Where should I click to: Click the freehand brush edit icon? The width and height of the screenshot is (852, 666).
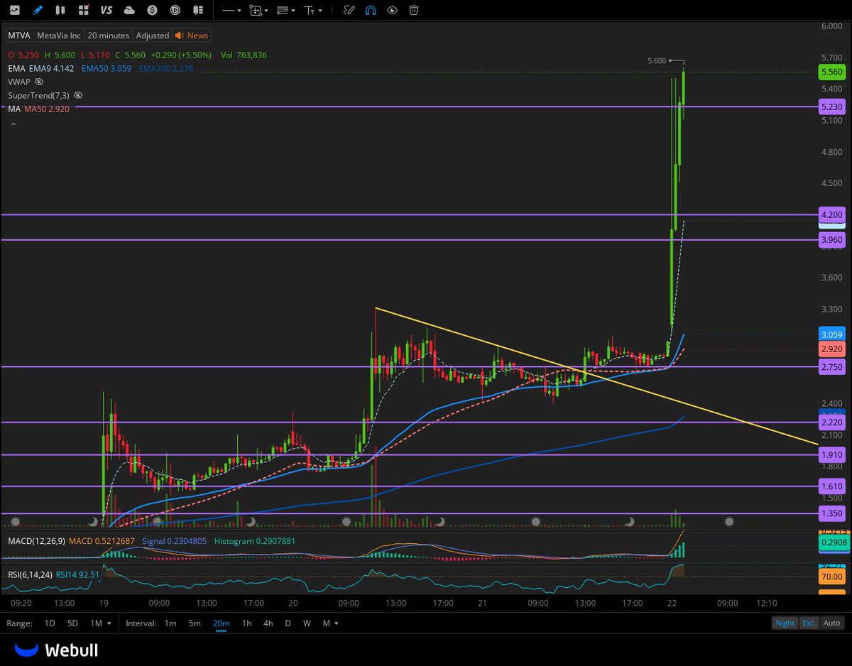pos(349,10)
